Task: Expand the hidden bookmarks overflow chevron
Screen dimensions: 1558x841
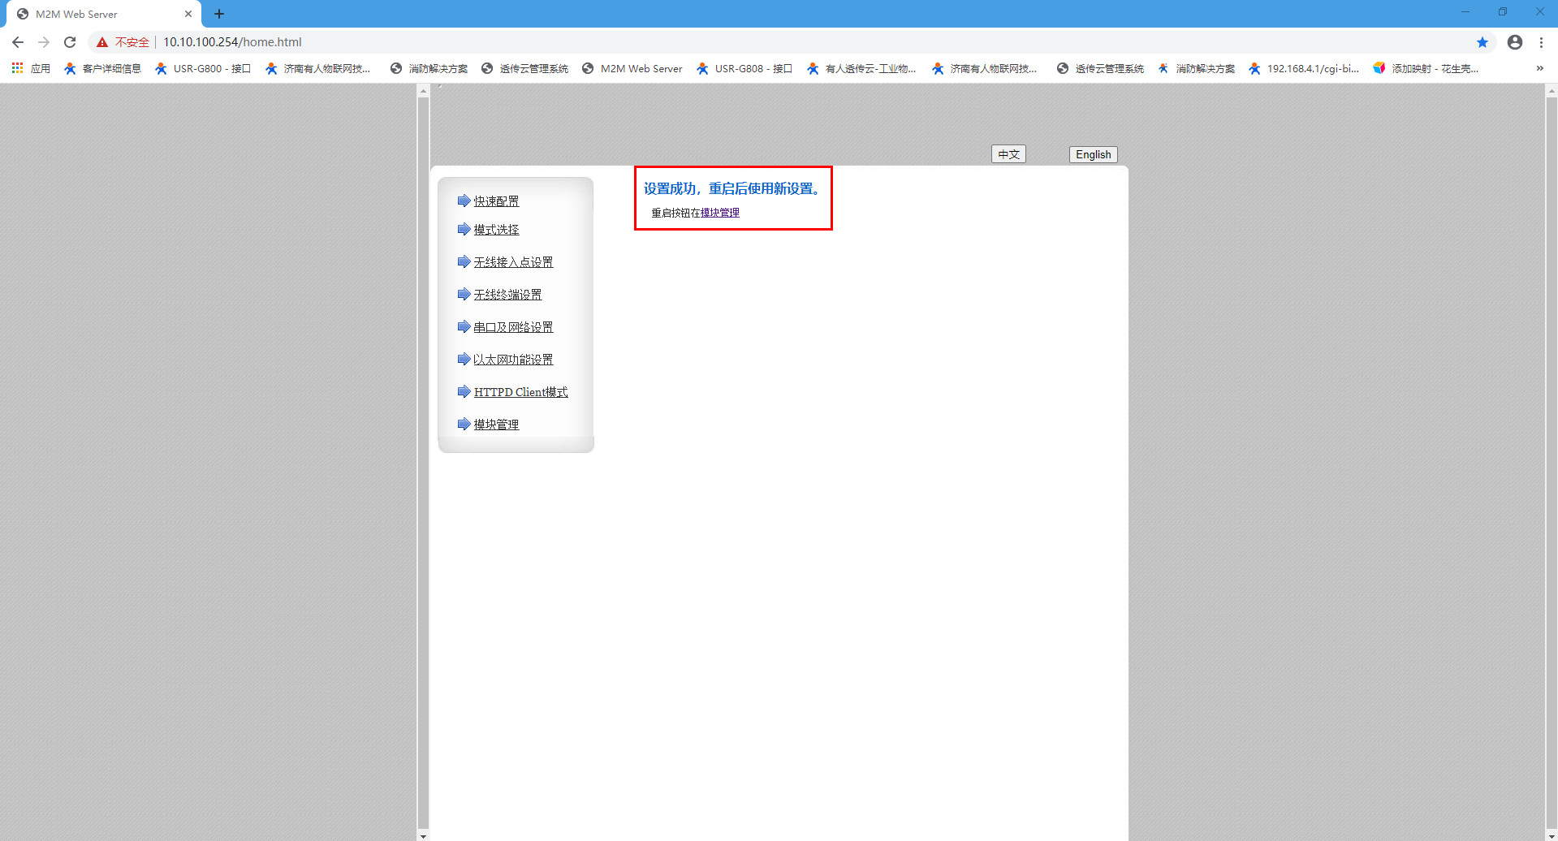Action: [1539, 69]
